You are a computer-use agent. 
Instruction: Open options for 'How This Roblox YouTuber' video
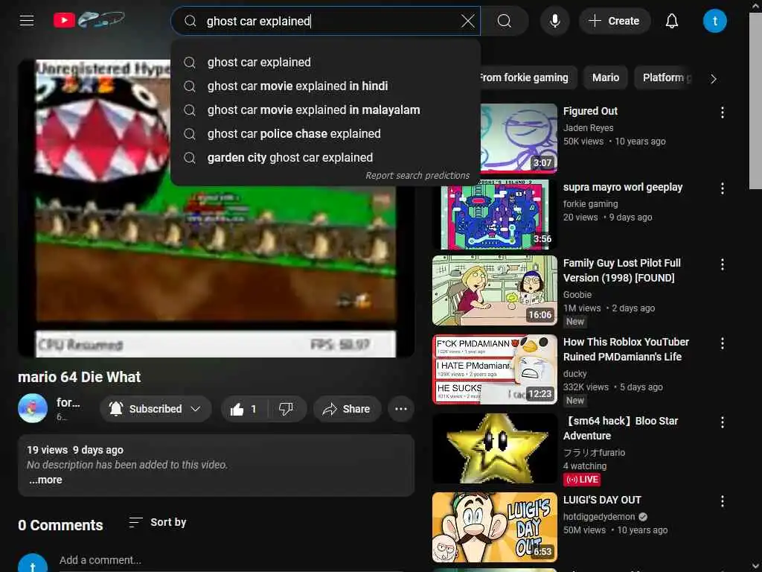[x=722, y=343]
